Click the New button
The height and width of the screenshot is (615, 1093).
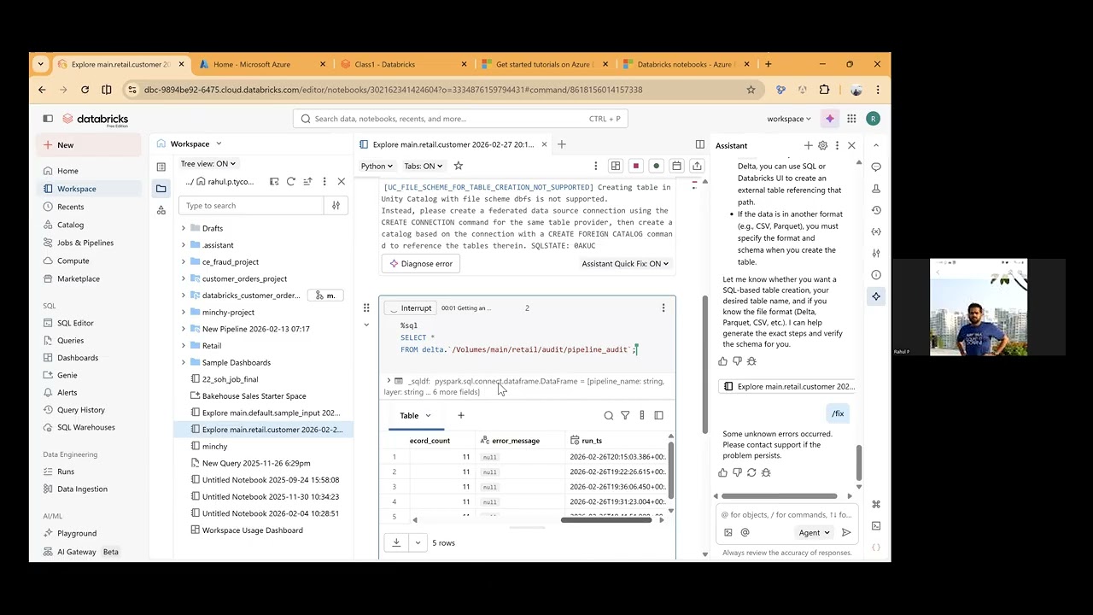click(90, 145)
